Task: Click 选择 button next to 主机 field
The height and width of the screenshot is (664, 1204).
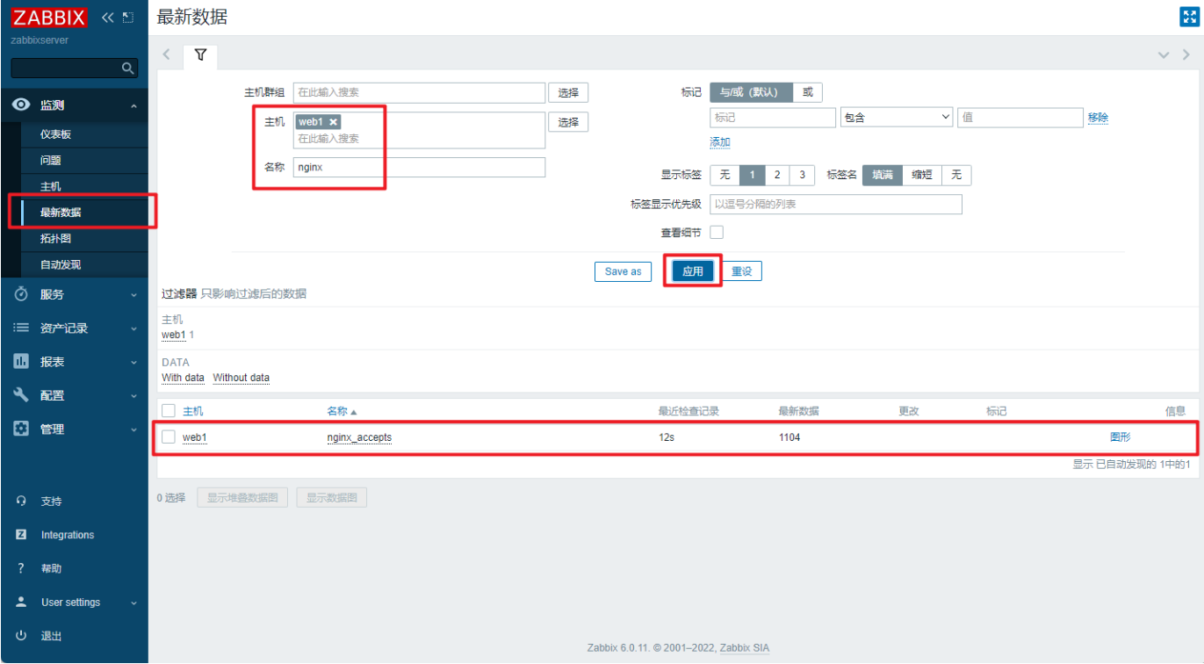Action: click(568, 122)
